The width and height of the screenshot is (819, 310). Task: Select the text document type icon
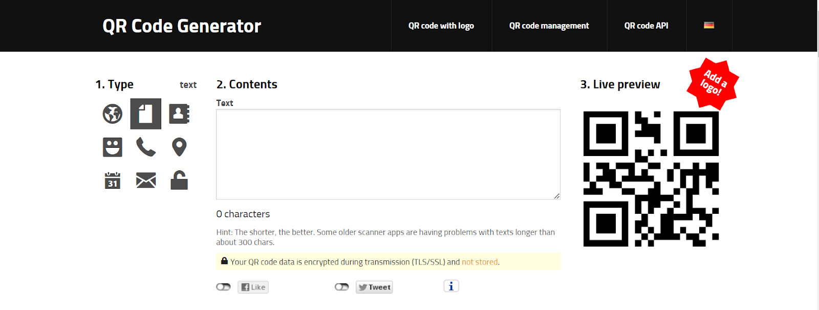(x=146, y=114)
